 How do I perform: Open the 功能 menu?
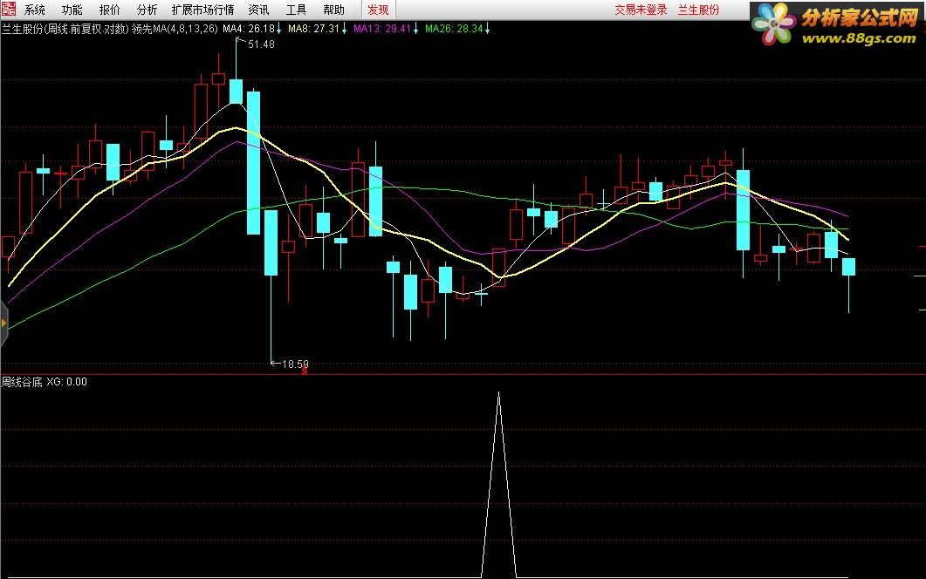pos(72,10)
